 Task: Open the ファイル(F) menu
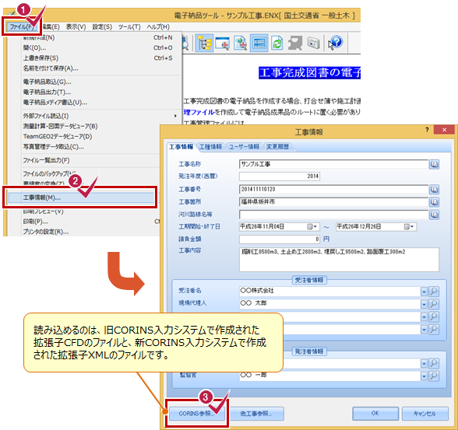(22, 26)
